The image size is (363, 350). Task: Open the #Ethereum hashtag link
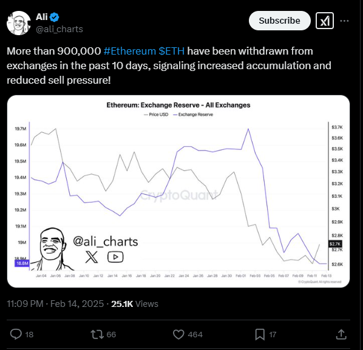(130, 51)
